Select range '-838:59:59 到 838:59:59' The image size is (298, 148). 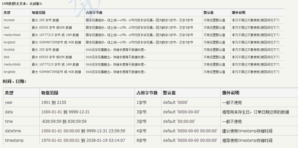coord(64,122)
